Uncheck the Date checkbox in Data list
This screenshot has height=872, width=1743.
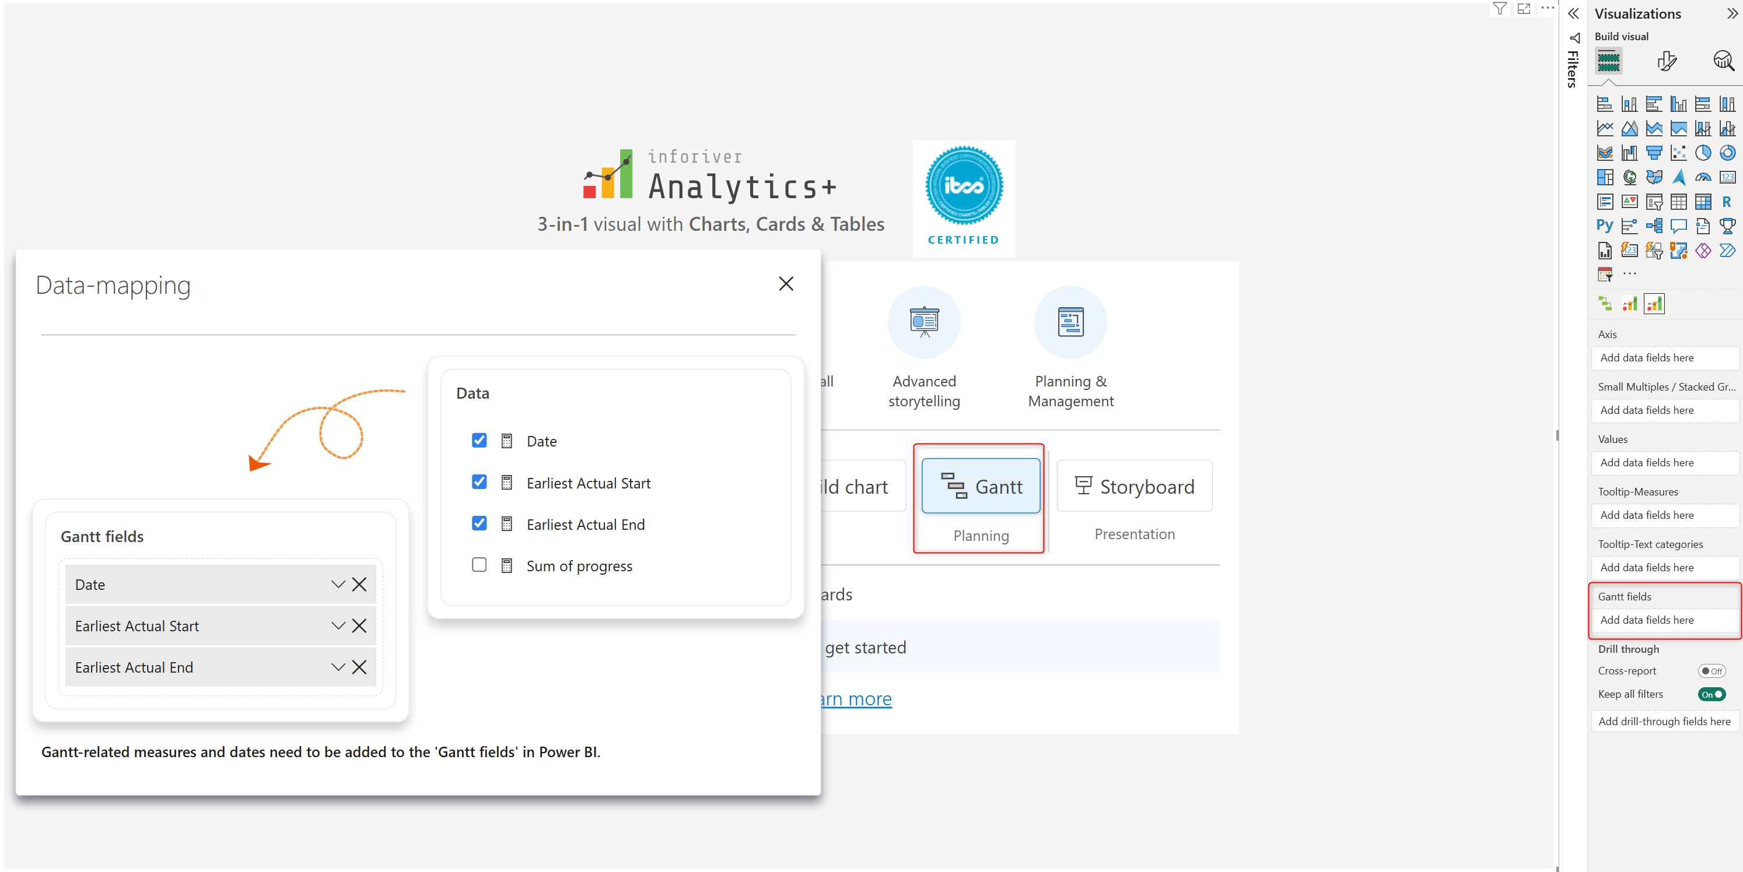click(479, 441)
